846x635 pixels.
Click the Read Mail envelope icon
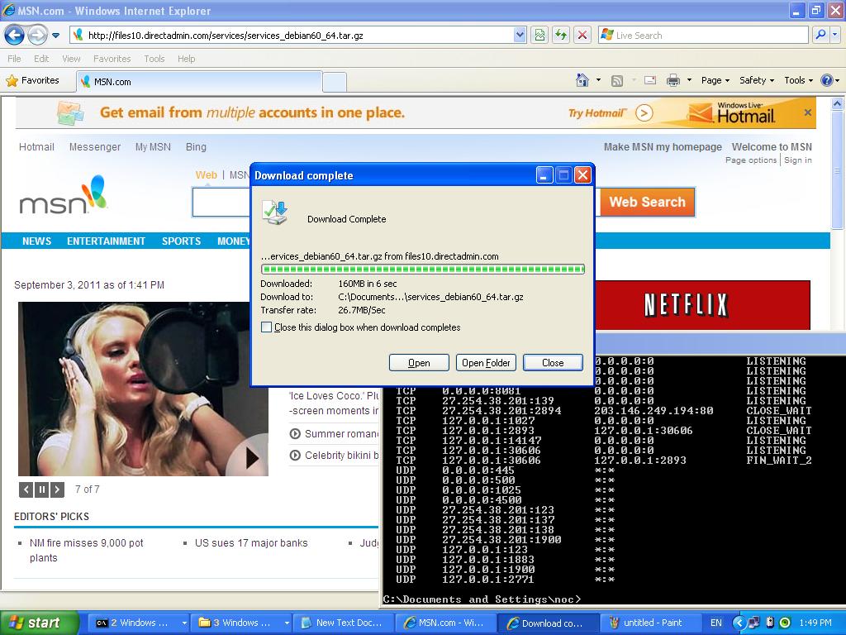[x=650, y=80]
